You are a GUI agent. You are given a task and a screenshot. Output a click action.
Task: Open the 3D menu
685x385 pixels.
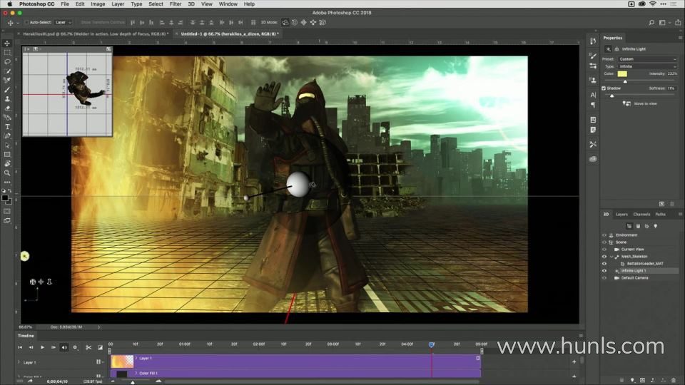pyautogui.click(x=191, y=4)
